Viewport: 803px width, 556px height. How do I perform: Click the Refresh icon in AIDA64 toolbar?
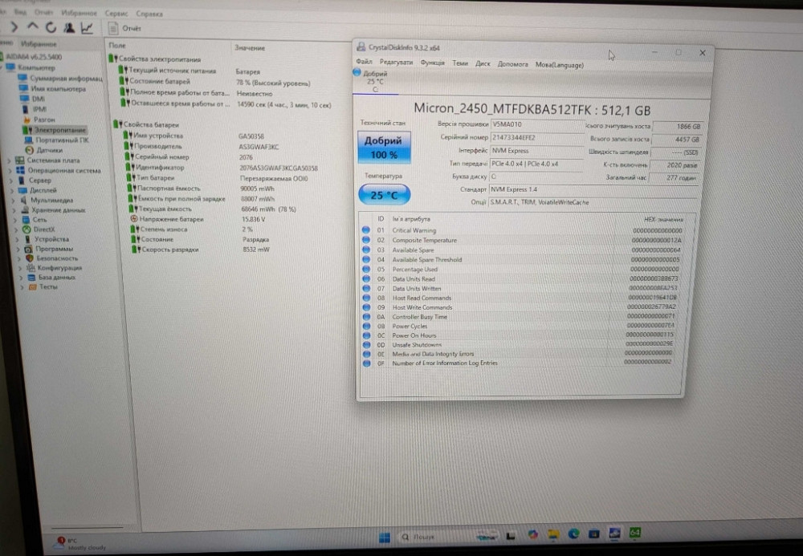tap(51, 28)
